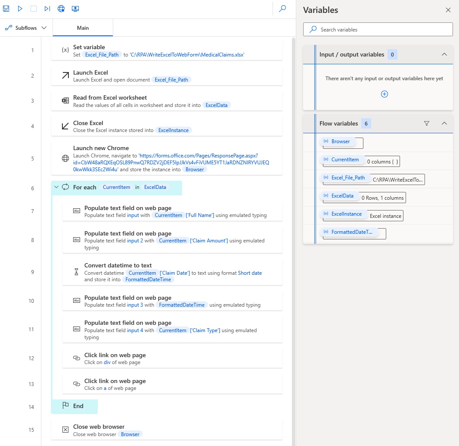Save the flow
459x446 pixels.
pos(6,8)
